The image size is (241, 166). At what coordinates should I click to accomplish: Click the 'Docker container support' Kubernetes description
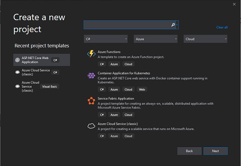152,80
